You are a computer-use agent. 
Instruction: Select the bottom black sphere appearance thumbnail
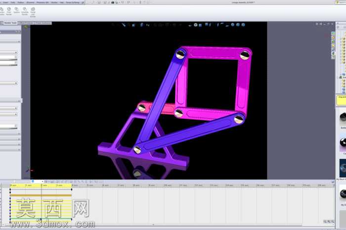pyautogui.click(x=343, y=194)
